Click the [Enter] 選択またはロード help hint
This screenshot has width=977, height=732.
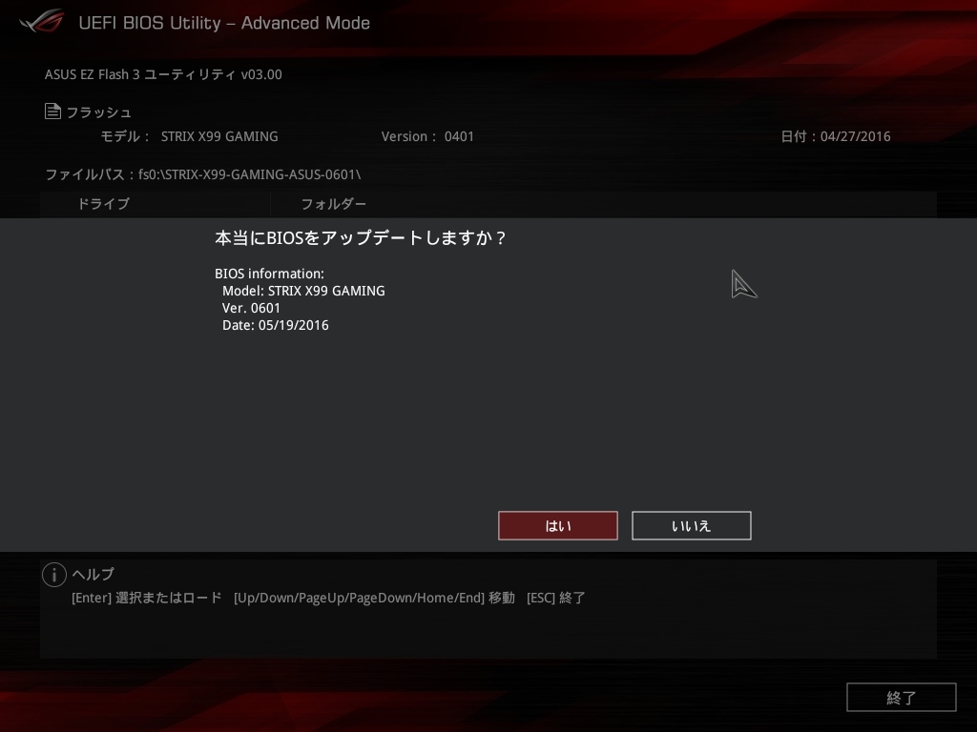pyautogui.click(x=146, y=598)
